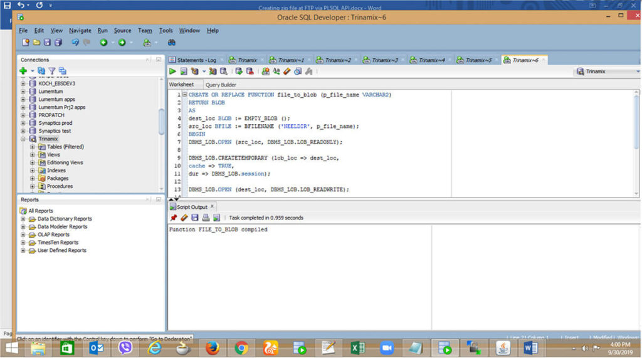Clear worksheet with the eraser icon
Viewport: 642px width, 358px height.
[x=287, y=71]
